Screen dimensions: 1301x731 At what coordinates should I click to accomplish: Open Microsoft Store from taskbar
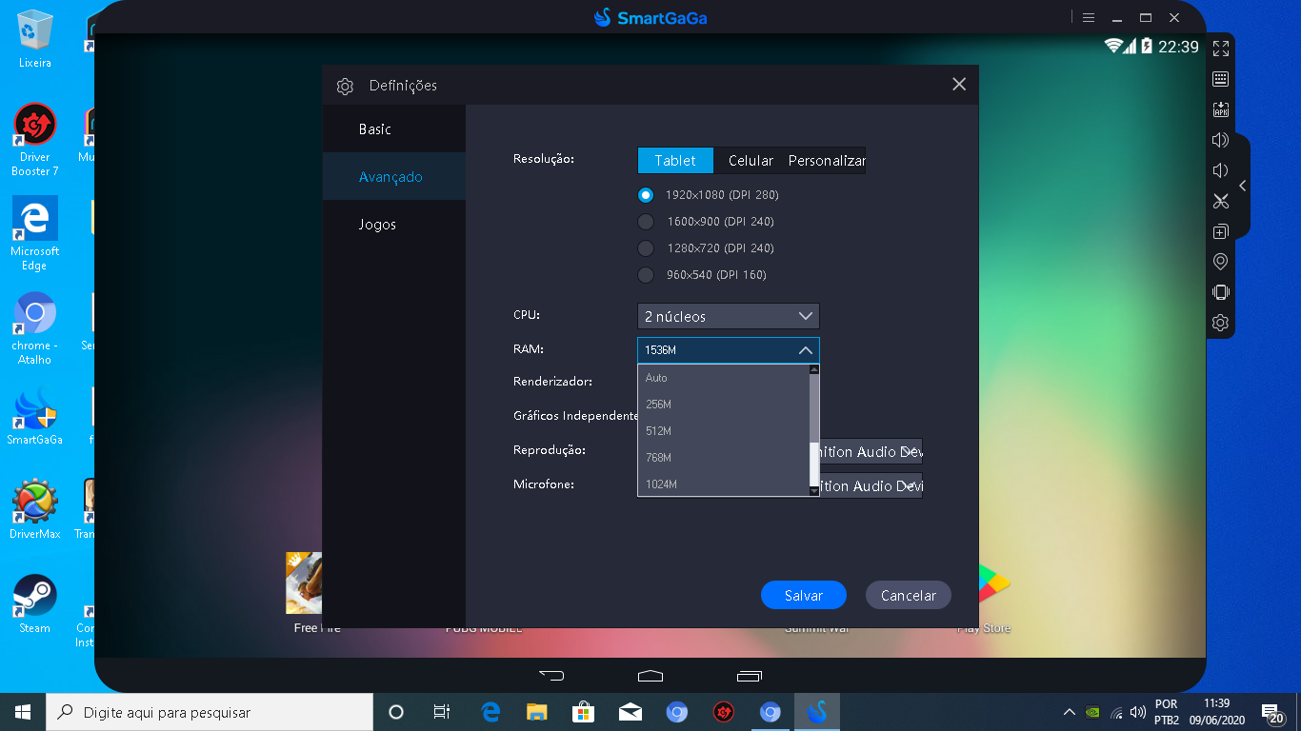583,712
